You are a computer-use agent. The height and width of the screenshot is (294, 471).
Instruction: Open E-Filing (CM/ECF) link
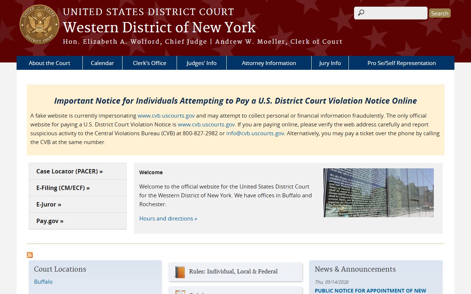tap(78, 188)
